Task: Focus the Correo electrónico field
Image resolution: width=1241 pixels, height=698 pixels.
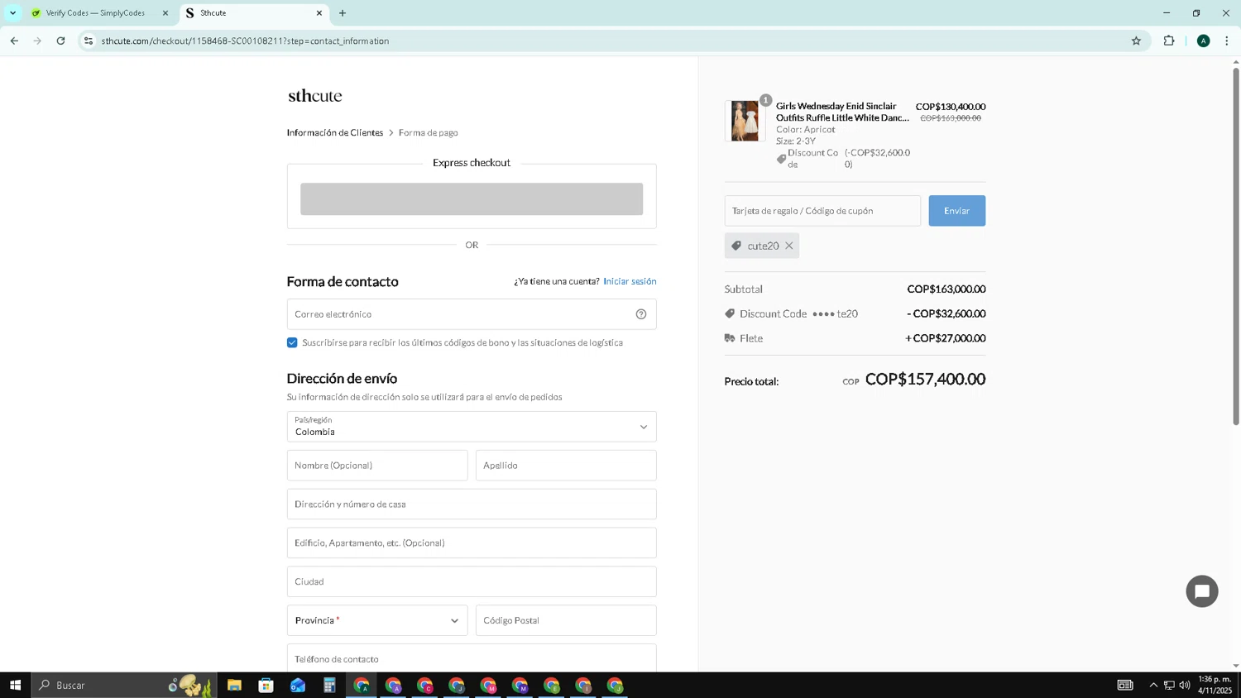Action: coord(472,314)
